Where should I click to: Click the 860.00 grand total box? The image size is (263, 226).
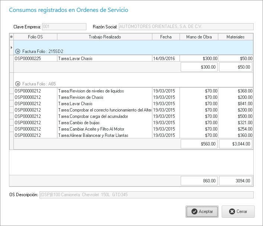click(199, 181)
